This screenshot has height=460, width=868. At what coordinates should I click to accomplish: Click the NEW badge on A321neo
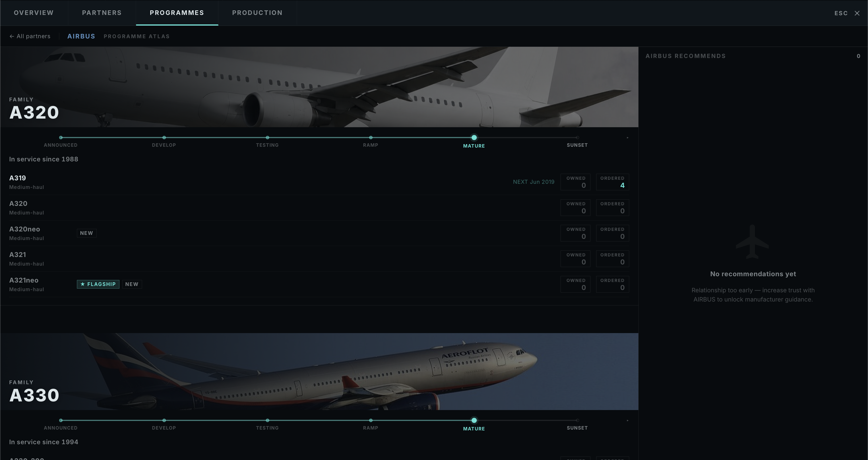pyautogui.click(x=132, y=285)
